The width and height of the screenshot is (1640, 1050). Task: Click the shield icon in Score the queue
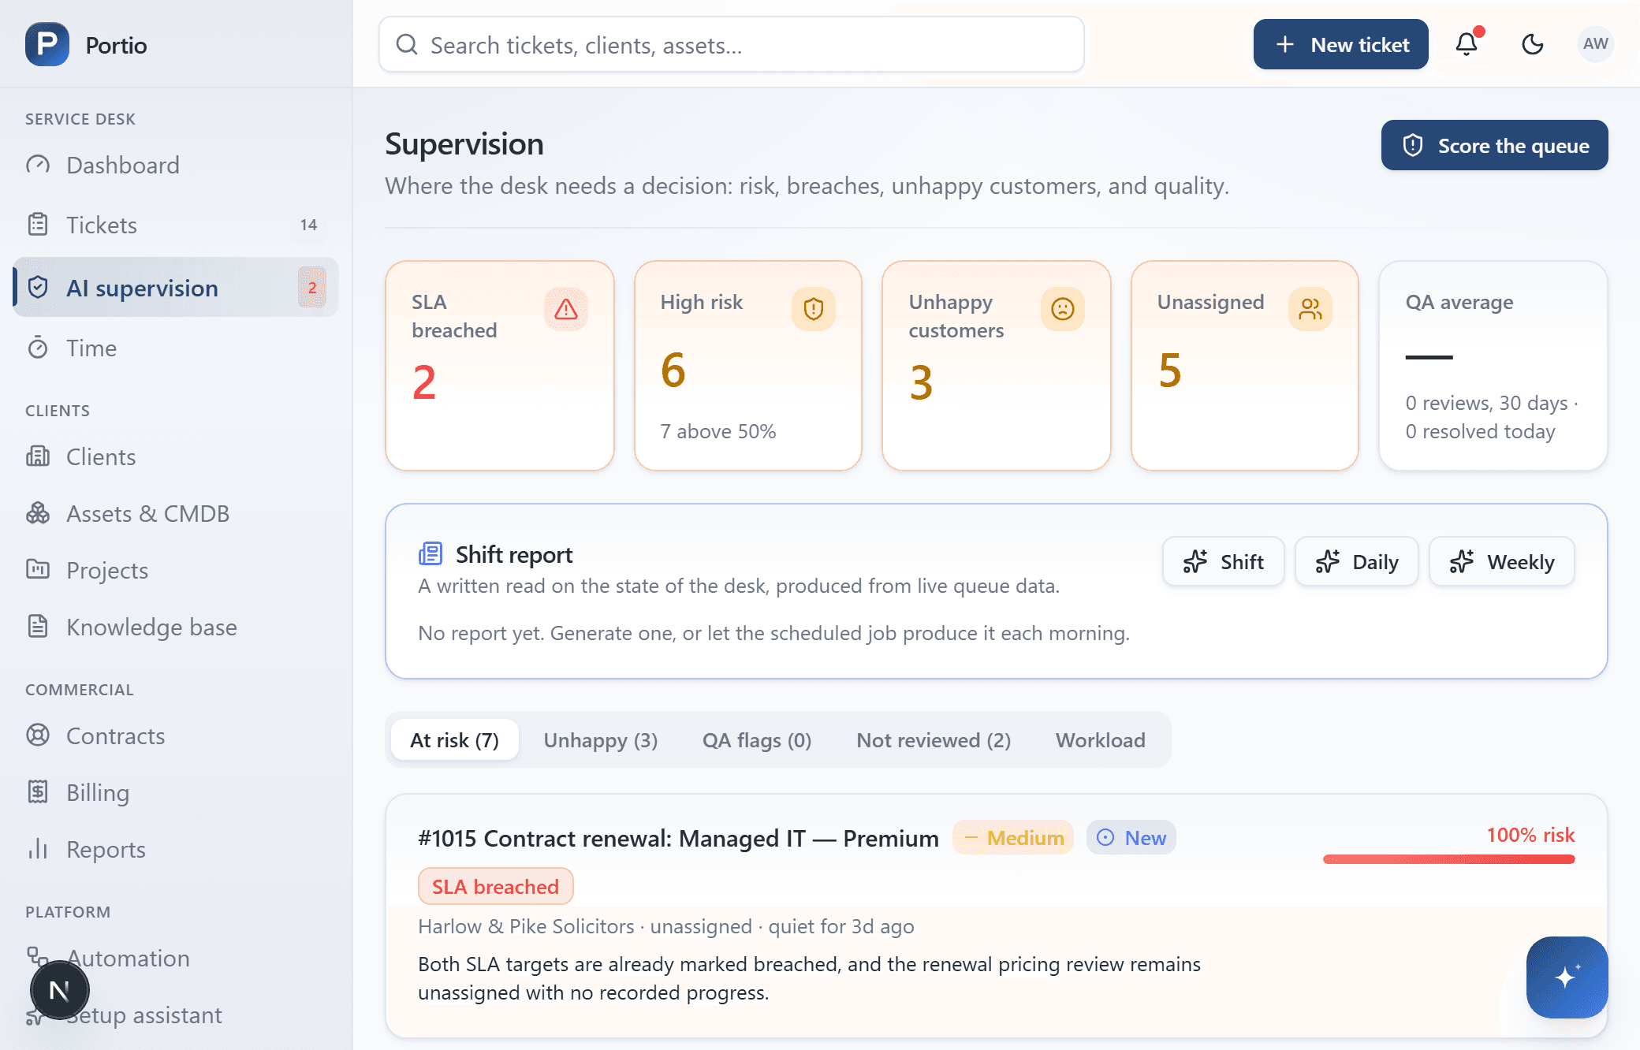point(1413,145)
